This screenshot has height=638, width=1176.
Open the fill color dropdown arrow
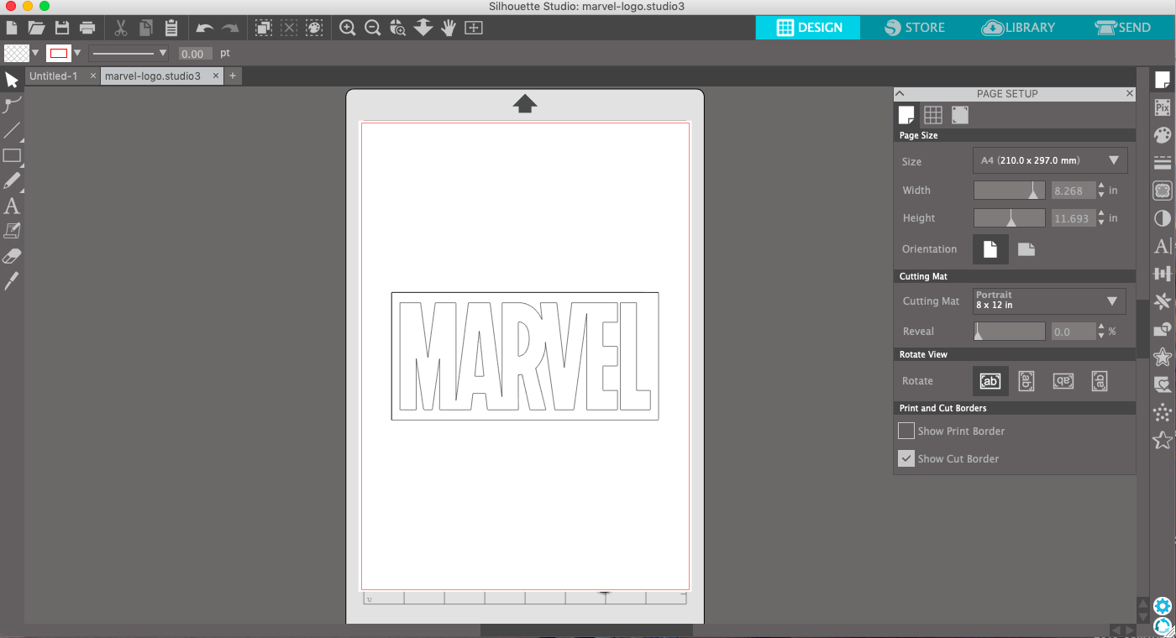(35, 53)
